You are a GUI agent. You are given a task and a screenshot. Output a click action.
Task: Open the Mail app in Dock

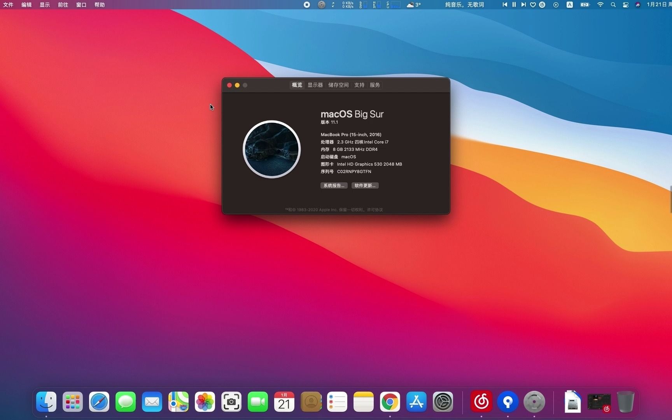click(x=152, y=402)
